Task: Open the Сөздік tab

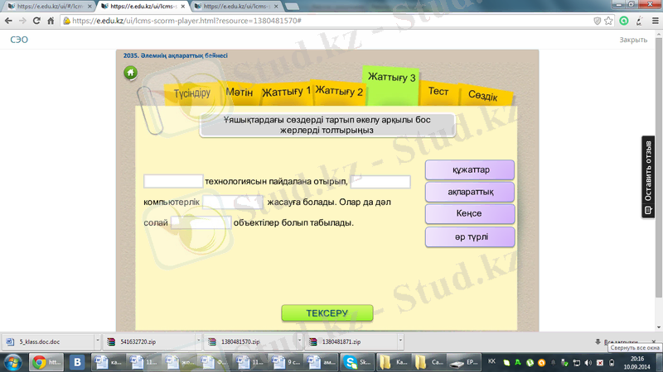Action: (482, 97)
